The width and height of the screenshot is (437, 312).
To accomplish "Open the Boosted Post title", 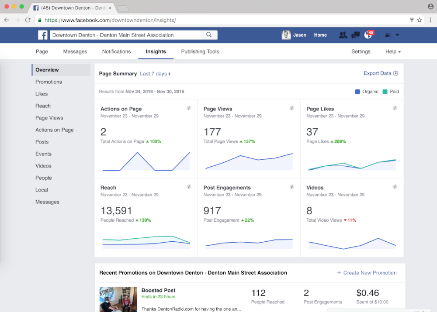I will (158, 290).
